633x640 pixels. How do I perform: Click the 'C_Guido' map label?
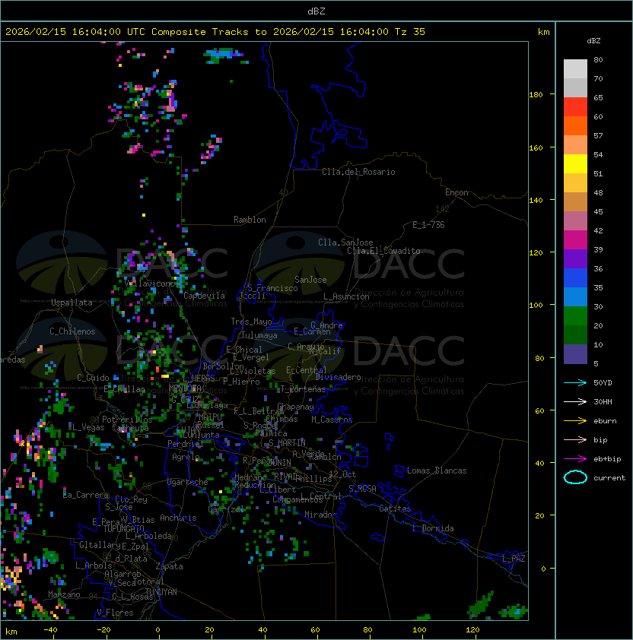pos(93,378)
